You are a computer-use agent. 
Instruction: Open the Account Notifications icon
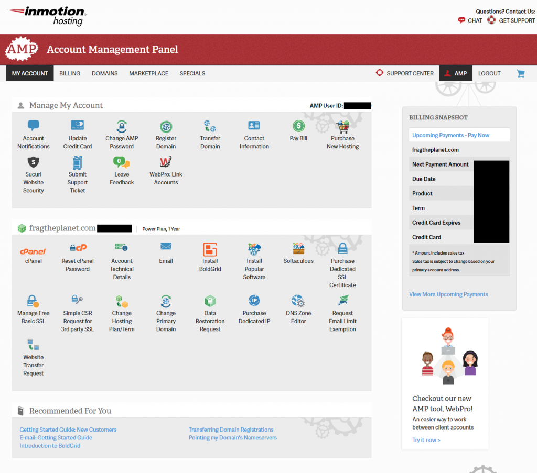[x=33, y=125]
